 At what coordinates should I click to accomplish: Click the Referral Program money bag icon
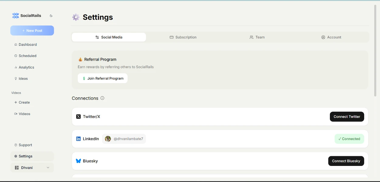pos(80,59)
